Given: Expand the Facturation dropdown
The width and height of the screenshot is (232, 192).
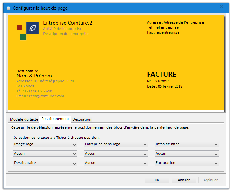Looking at the screenshot, I should (187, 163).
